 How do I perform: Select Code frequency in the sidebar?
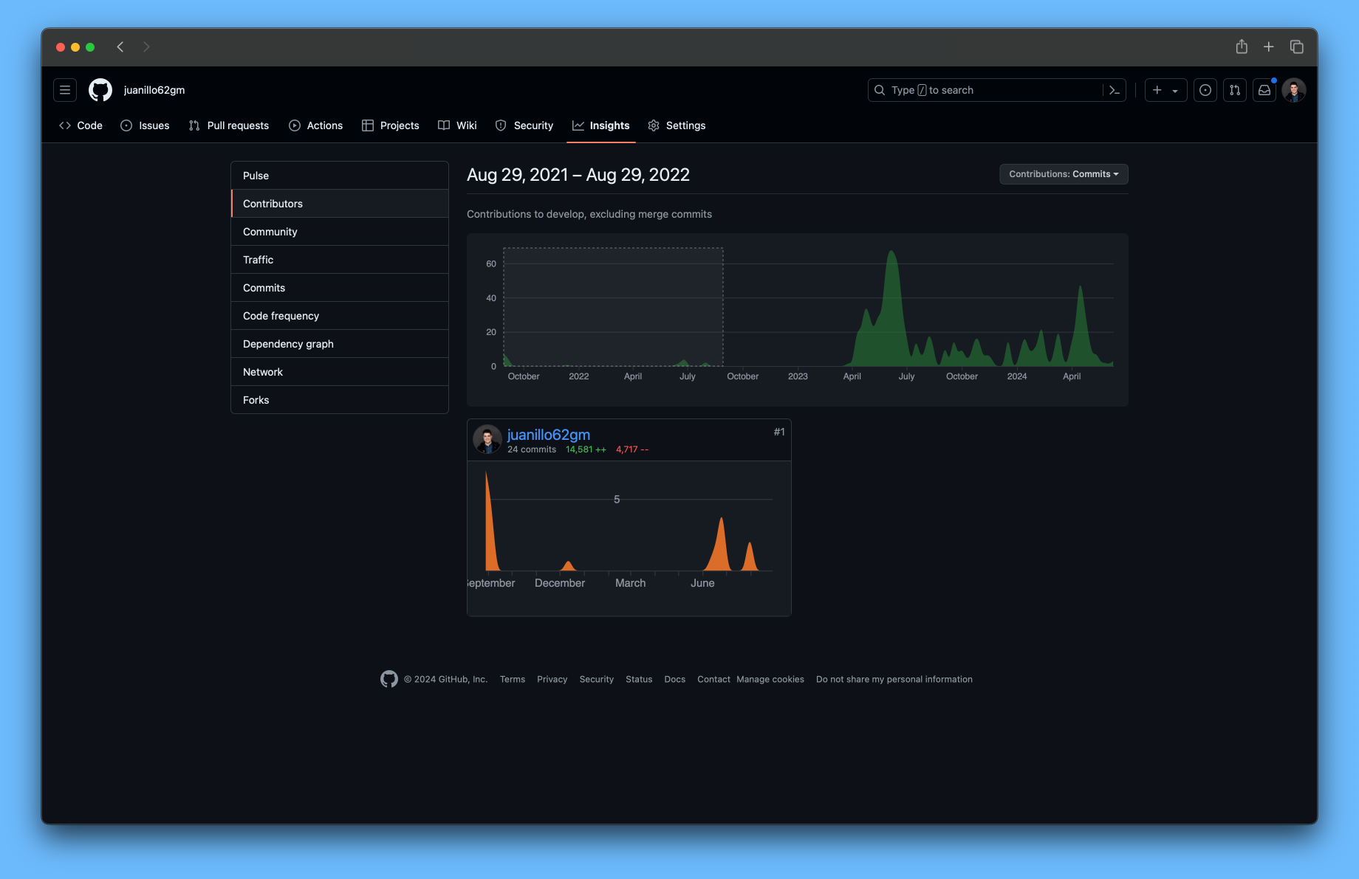[x=281, y=315]
